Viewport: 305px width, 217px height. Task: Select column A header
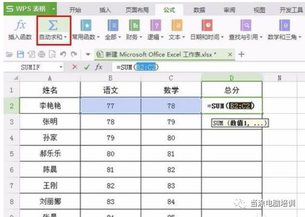tap(50, 78)
